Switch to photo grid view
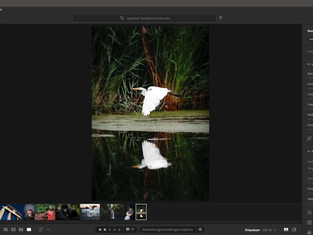 (6, 229)
